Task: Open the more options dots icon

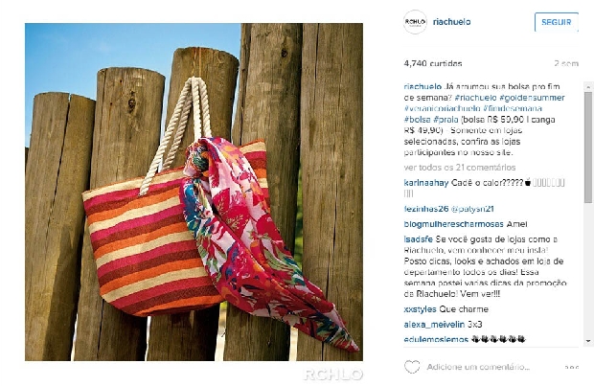Action: [571, 367]
